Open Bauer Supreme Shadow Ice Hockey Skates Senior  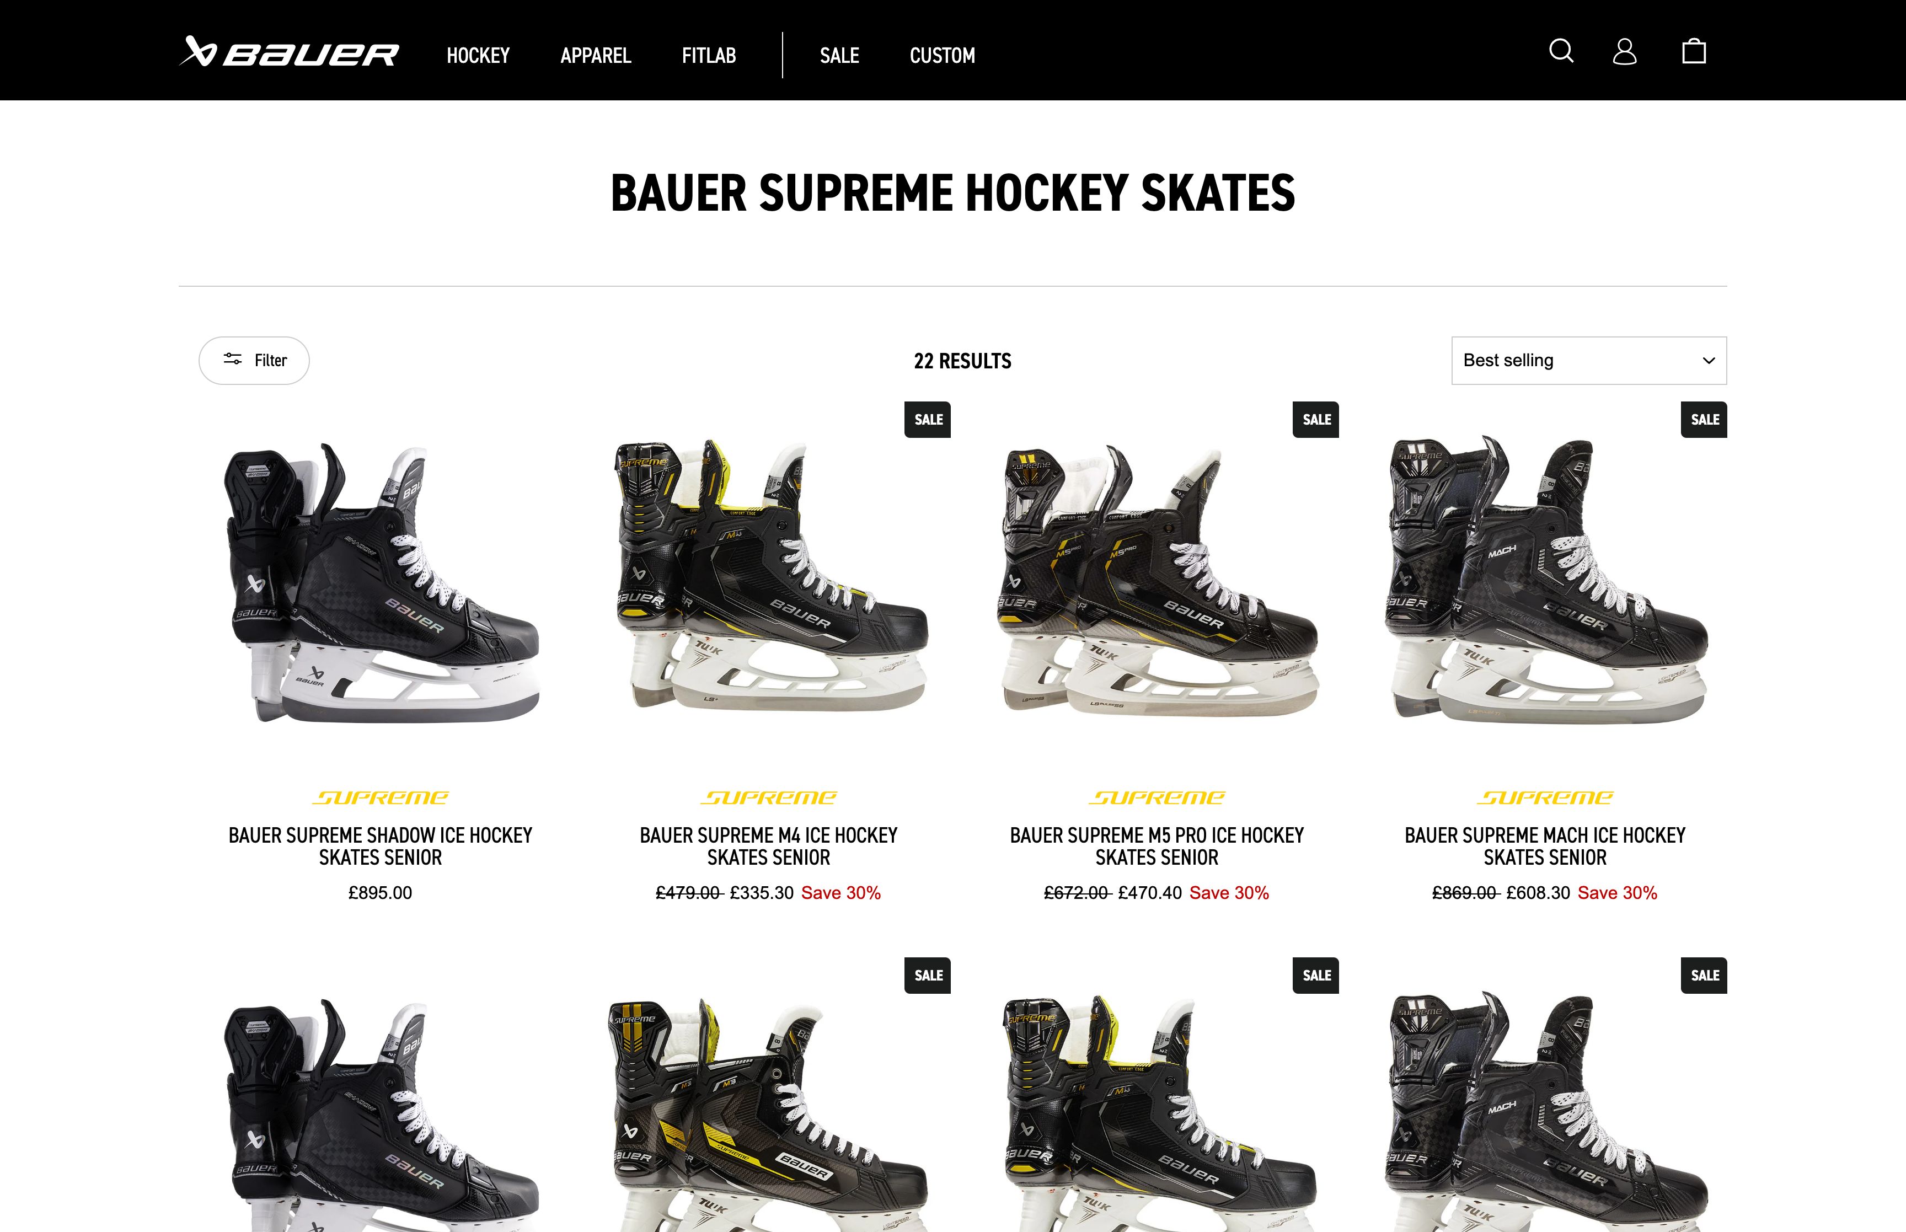click(381, 847)
